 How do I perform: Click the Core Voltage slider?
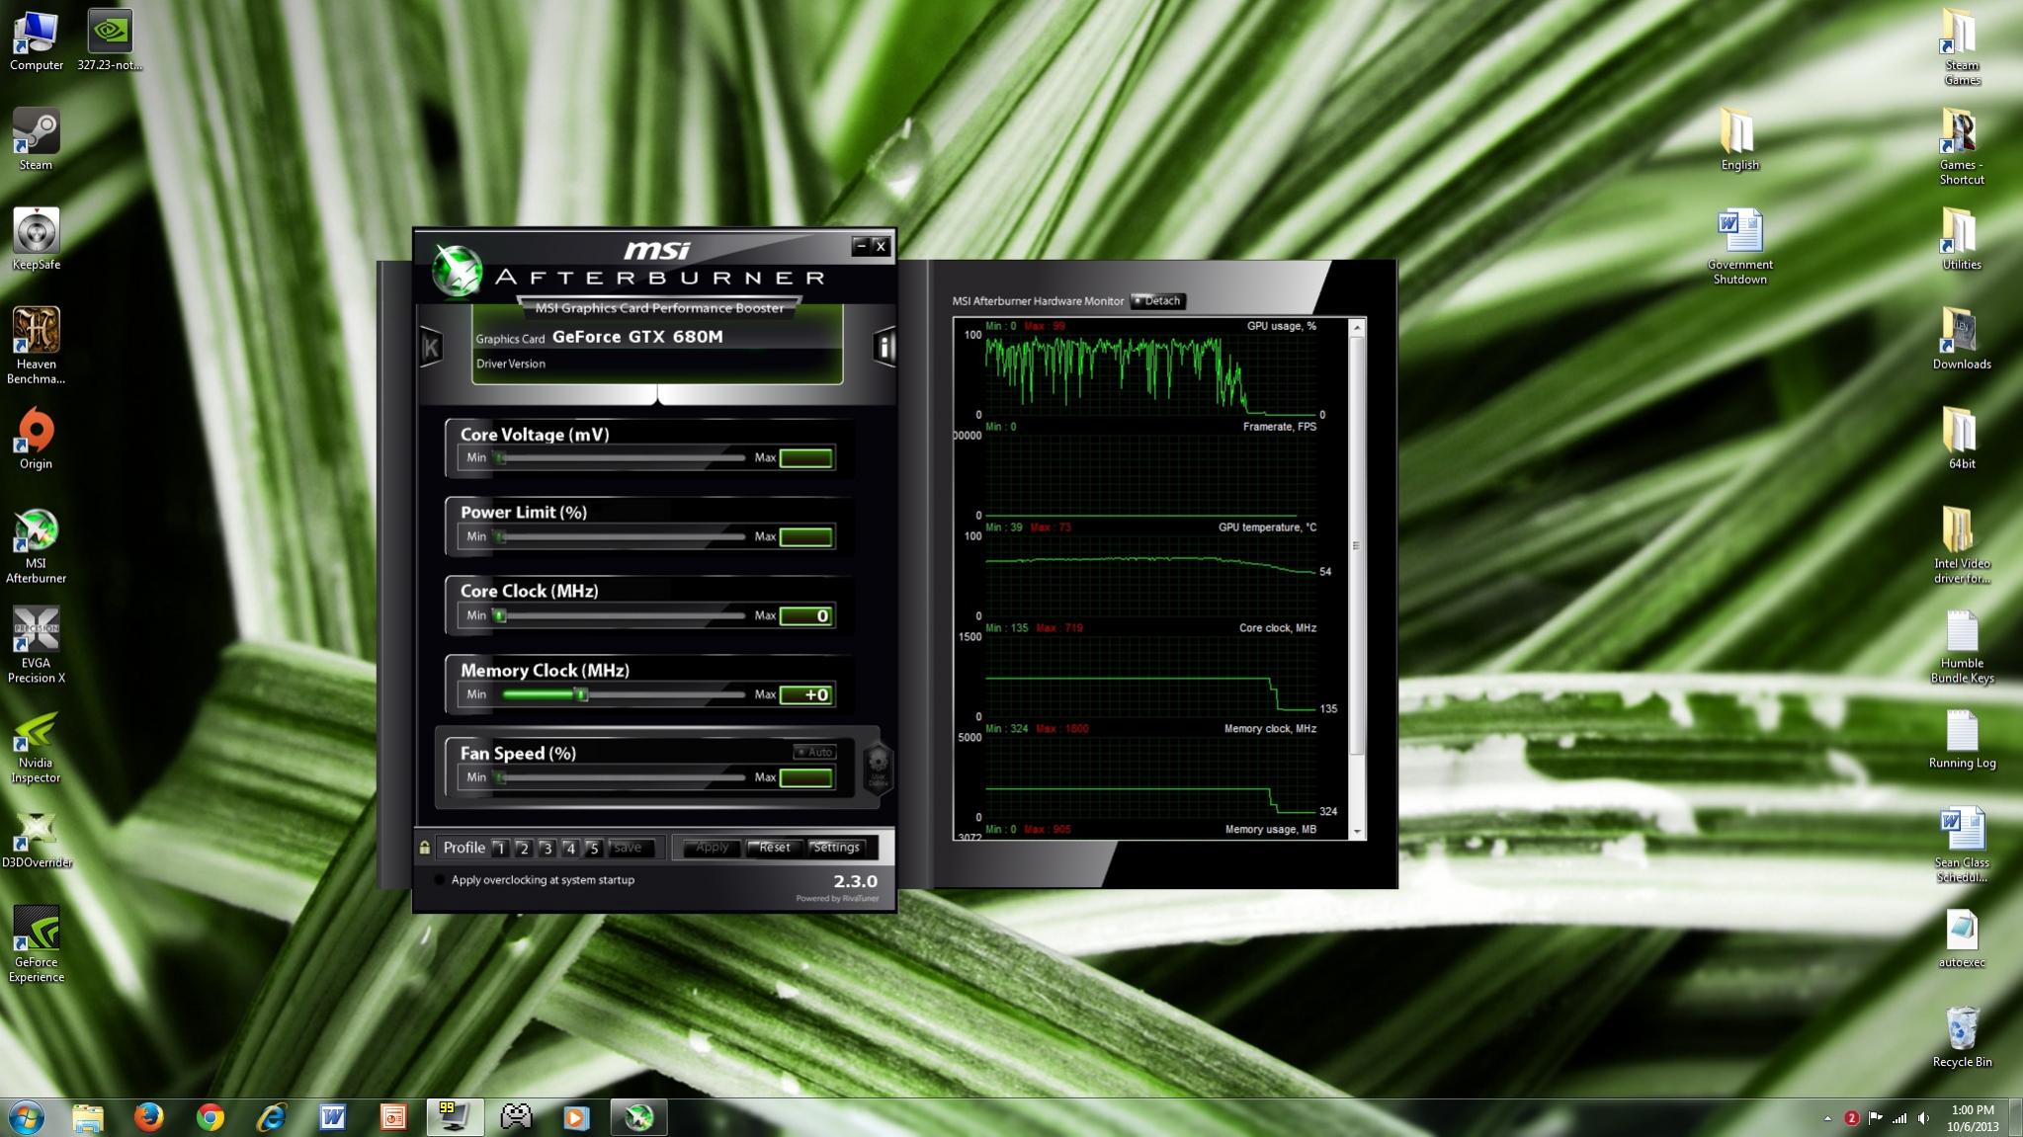click(622, 458)
